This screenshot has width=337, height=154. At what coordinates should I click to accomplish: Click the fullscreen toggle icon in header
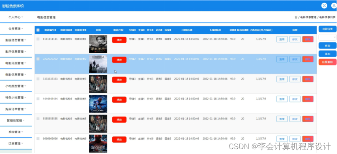click(x=324, y=6)
